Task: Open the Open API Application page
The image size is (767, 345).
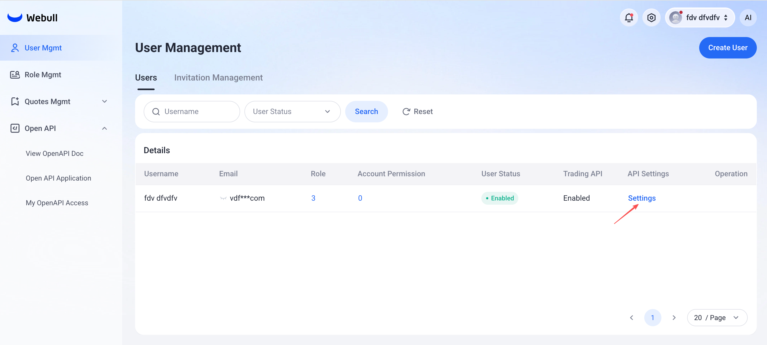Action: tap(58, 178)
